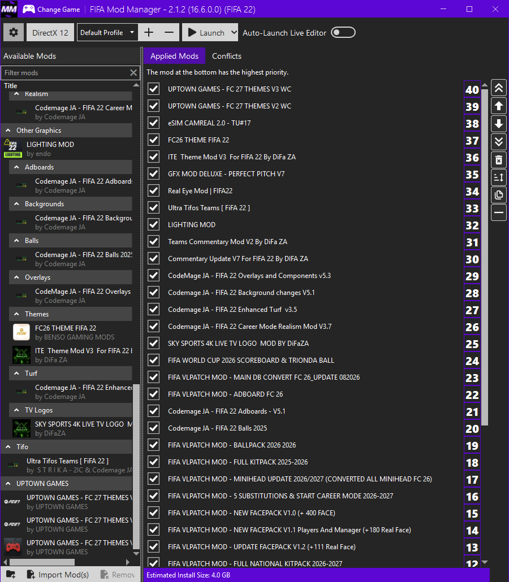Viewport: 509px width, 582px height.
Task: Click the FC26 THEME FIFA 22 thumbnail
Action: pos(21,332)
